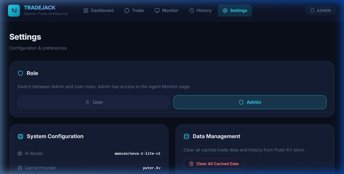Click Configuration & preferences subtitle

[38, 48]
